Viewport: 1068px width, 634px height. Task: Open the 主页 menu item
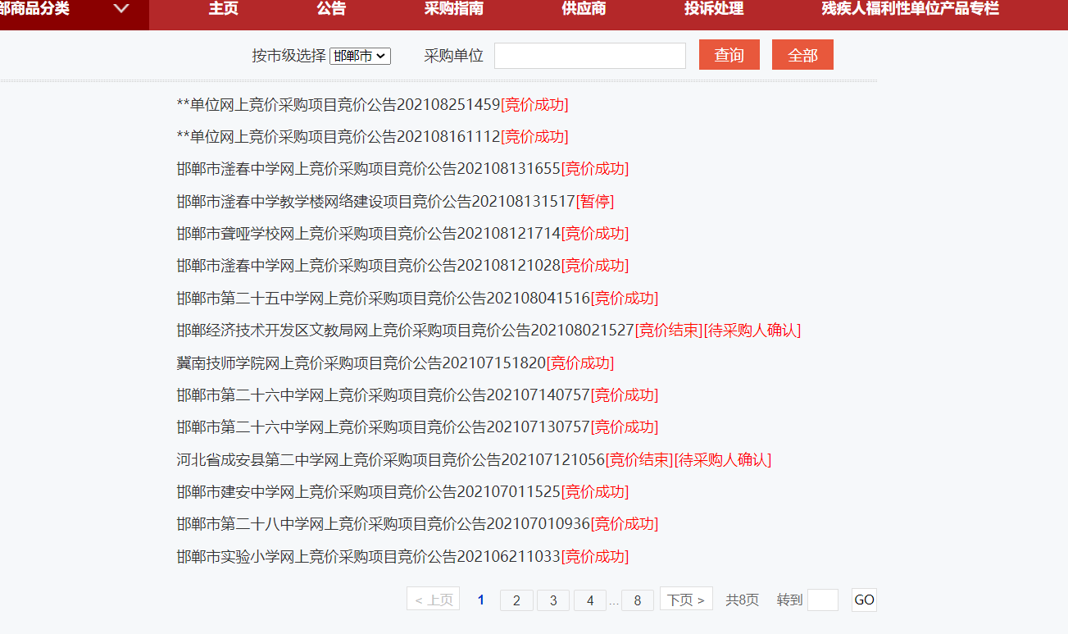223,11
